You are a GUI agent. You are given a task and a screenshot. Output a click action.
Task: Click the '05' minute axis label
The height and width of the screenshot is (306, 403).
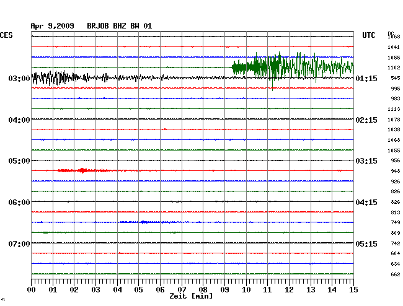(138, 290)
